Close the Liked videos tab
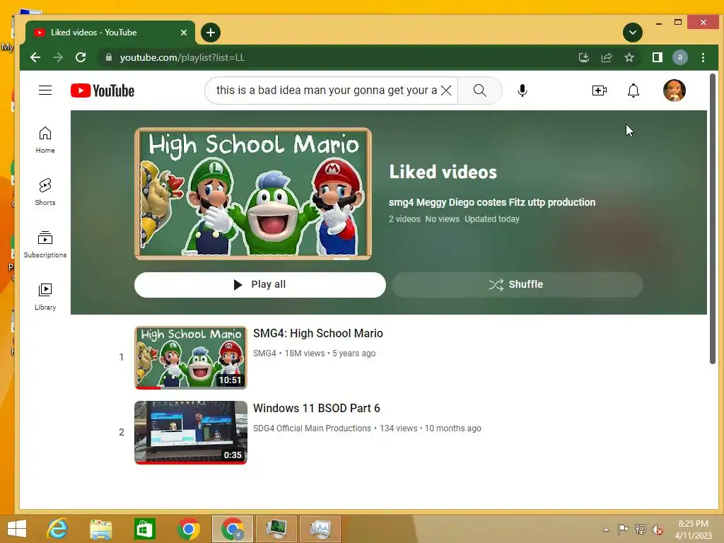 (184, 33)
